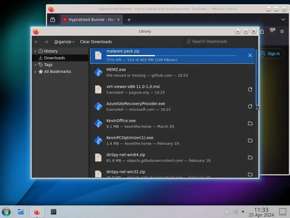The width and height of the screenshot is (290, 218).
Task: Launch file manager from taskbar
Action: 20,212
